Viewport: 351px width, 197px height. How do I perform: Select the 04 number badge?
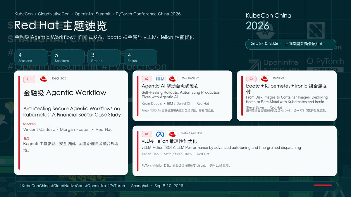(x=147, y=134)
